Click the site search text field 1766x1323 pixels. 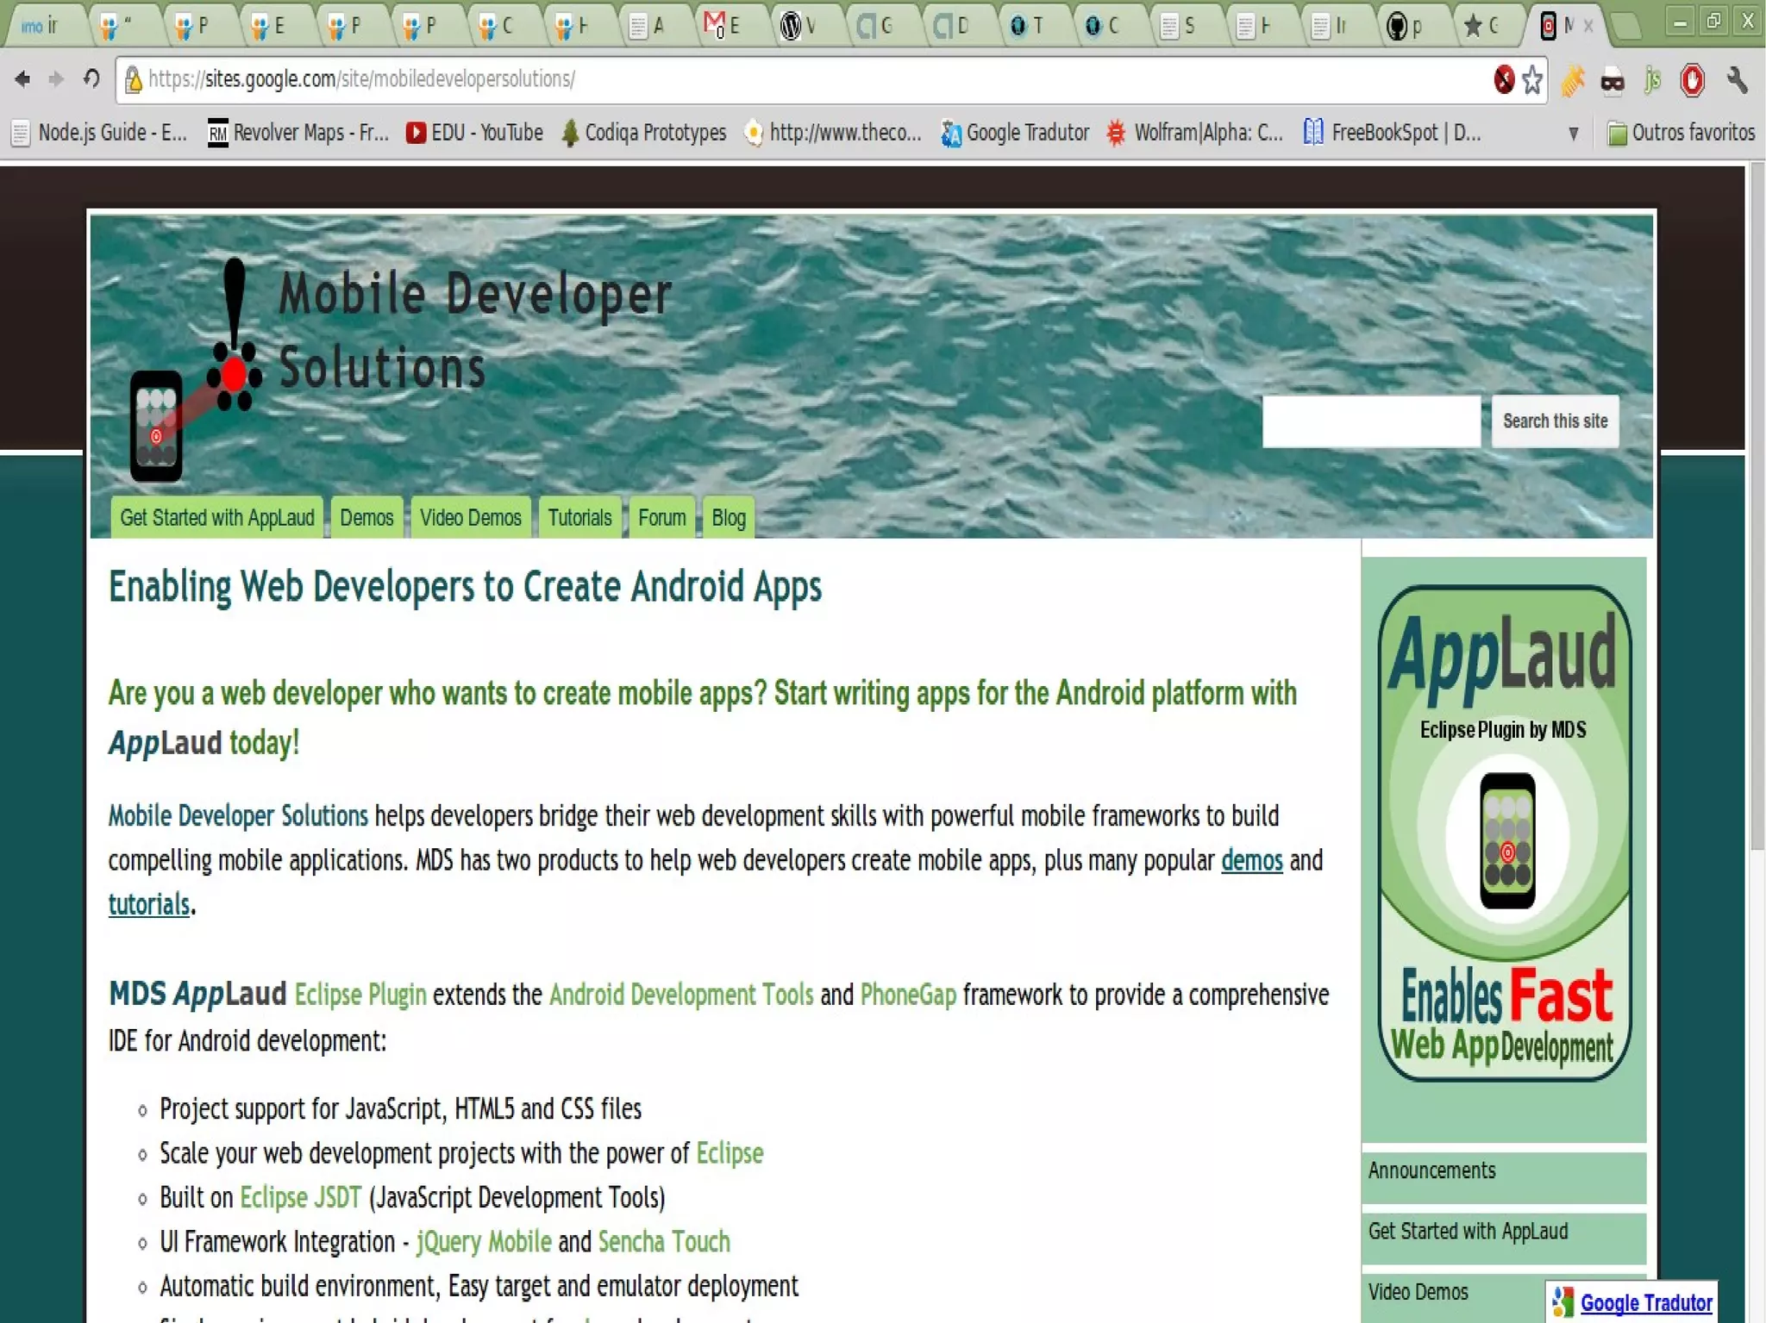1371,421
